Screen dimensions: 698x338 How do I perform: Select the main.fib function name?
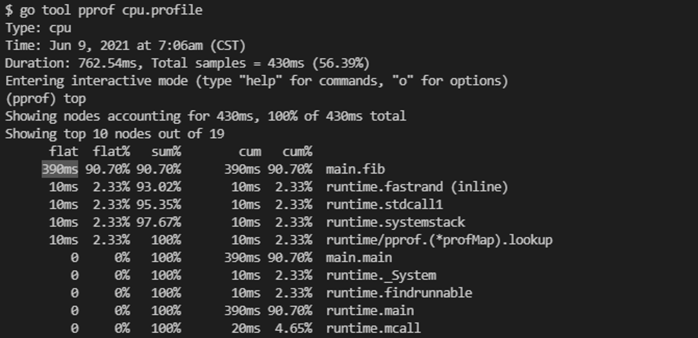355,169
